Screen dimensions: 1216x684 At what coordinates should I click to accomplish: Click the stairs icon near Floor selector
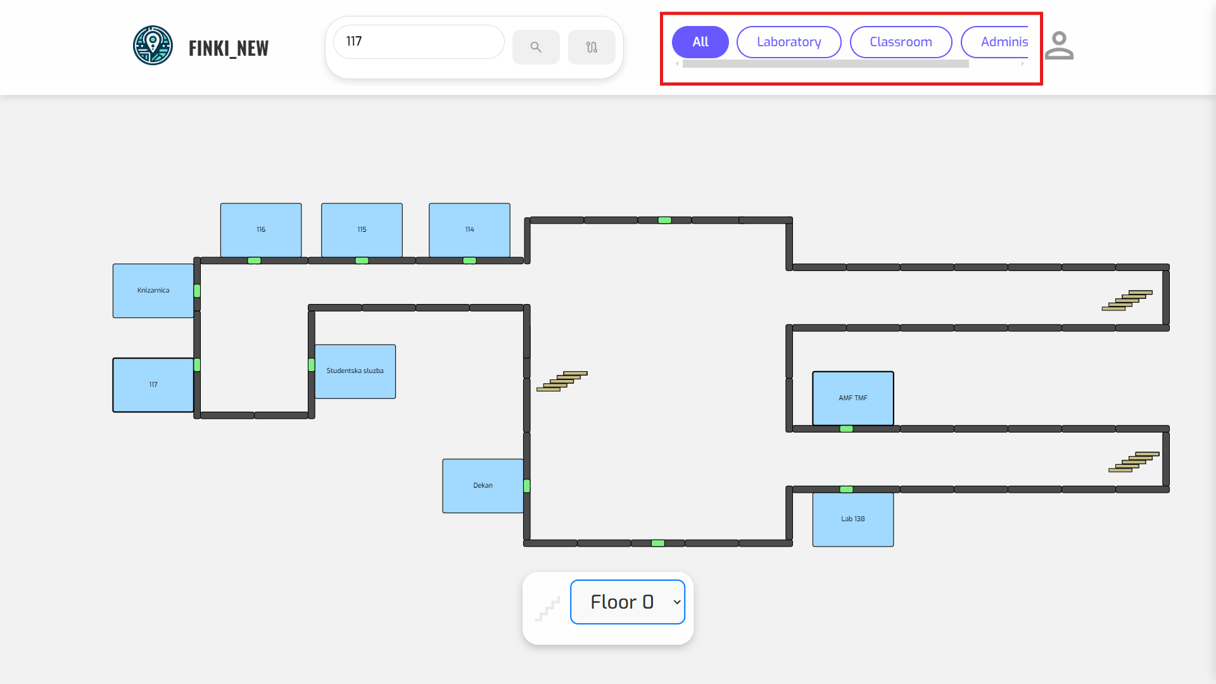point(547,609)
